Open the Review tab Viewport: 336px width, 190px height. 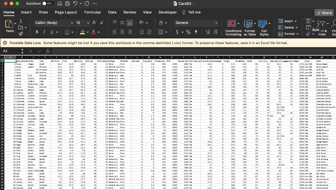point(130,12)
